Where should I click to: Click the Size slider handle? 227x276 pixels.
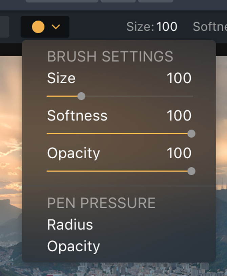pyautogui.click(x=81, y=96)
